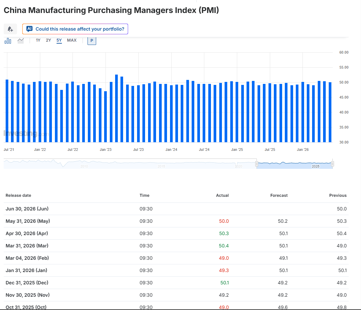Viewport: 361px width, 310px height.
Task: Switch to bar chart view icon
Action: pyautogui.click(x=8, y=41)
